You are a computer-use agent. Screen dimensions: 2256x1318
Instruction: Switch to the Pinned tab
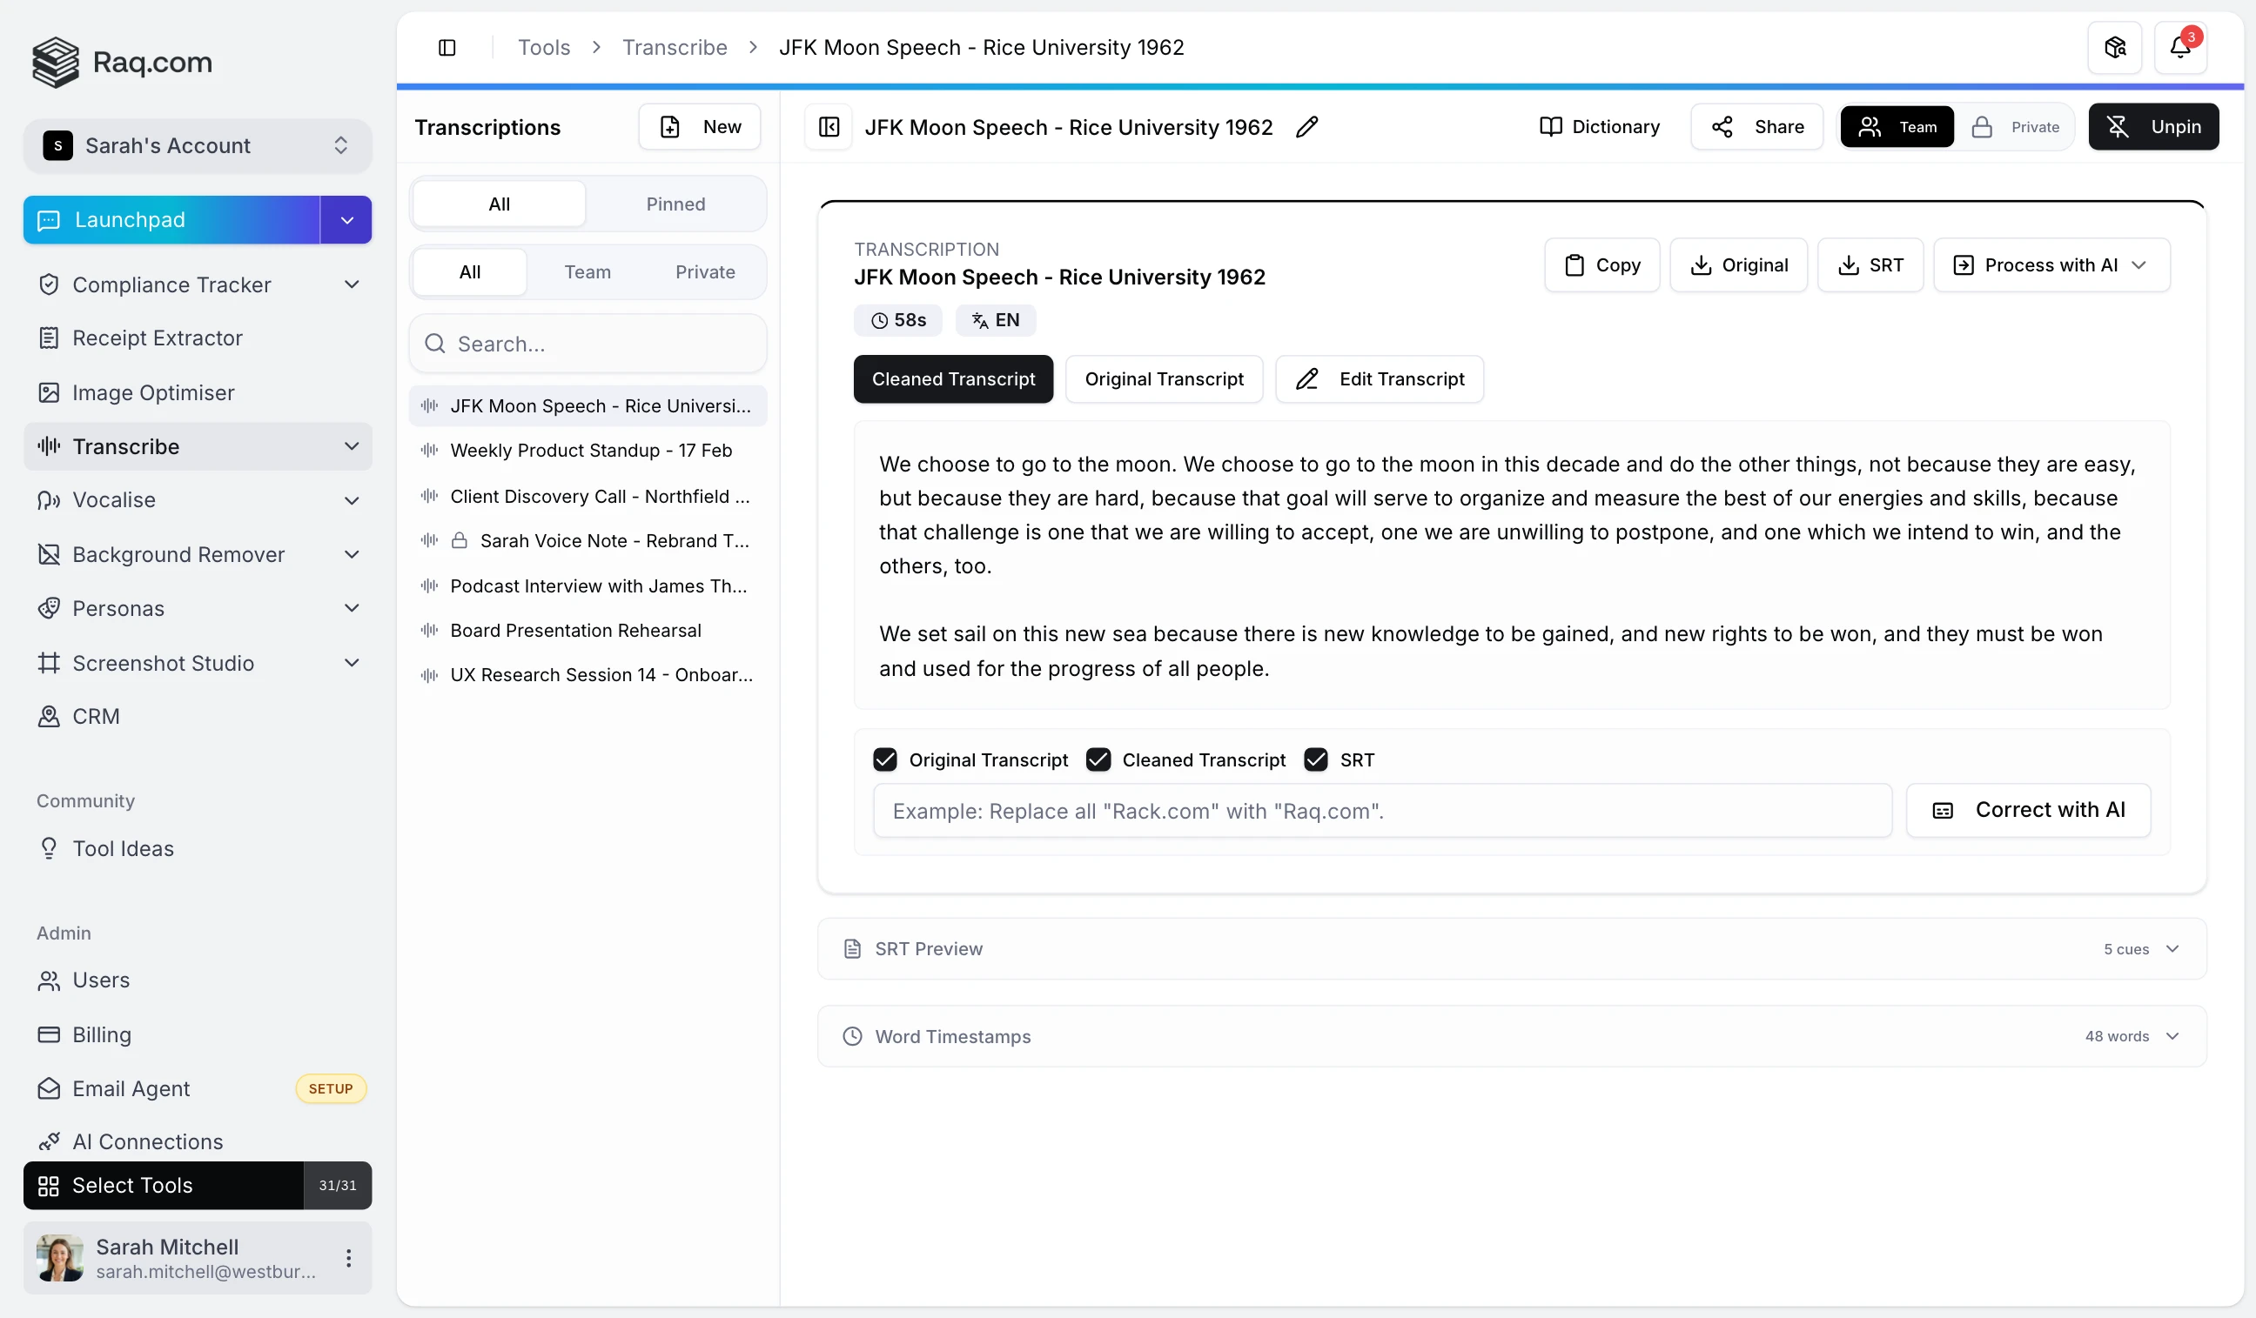tap(676, 204)
